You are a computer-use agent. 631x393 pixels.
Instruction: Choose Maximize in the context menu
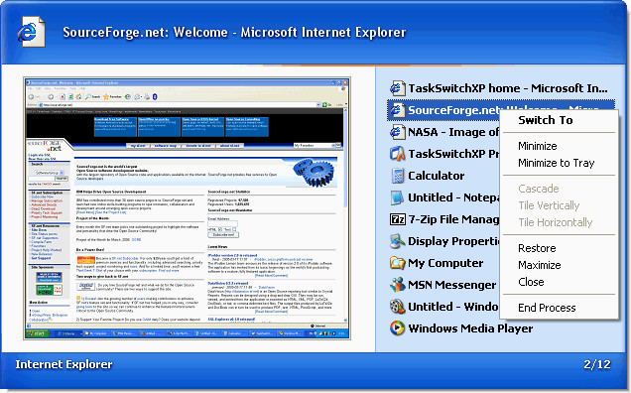(x=540, y=265)
